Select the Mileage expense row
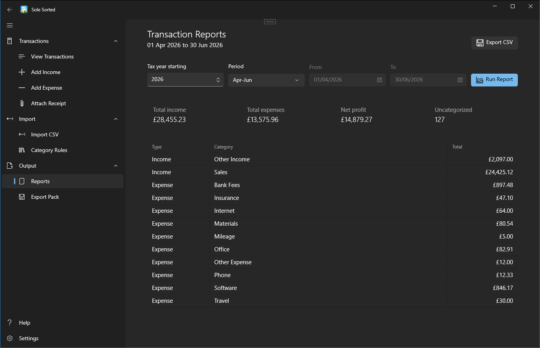This screenshot has height=348, width=540. [332, 237]
